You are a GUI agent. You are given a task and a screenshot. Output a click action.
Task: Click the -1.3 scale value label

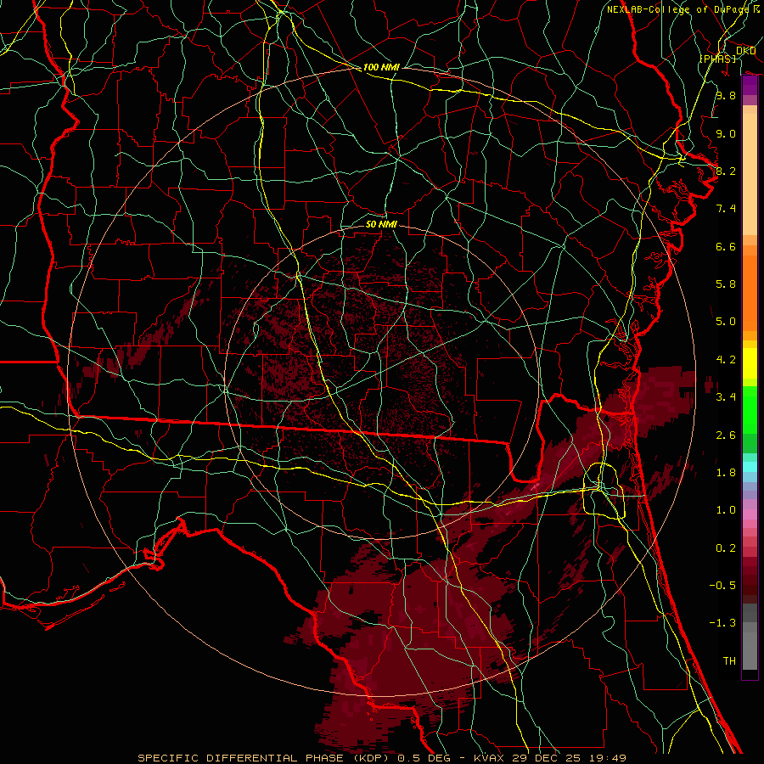click(725, 623)
